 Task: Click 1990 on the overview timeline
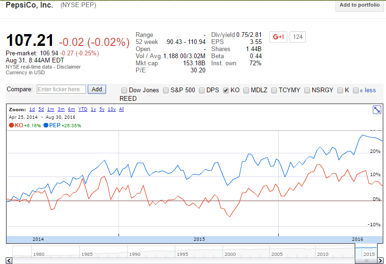click(135, 254)
